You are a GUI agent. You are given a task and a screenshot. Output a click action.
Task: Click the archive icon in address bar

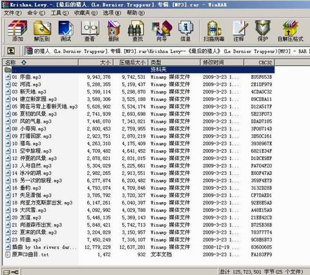[29, 51]
